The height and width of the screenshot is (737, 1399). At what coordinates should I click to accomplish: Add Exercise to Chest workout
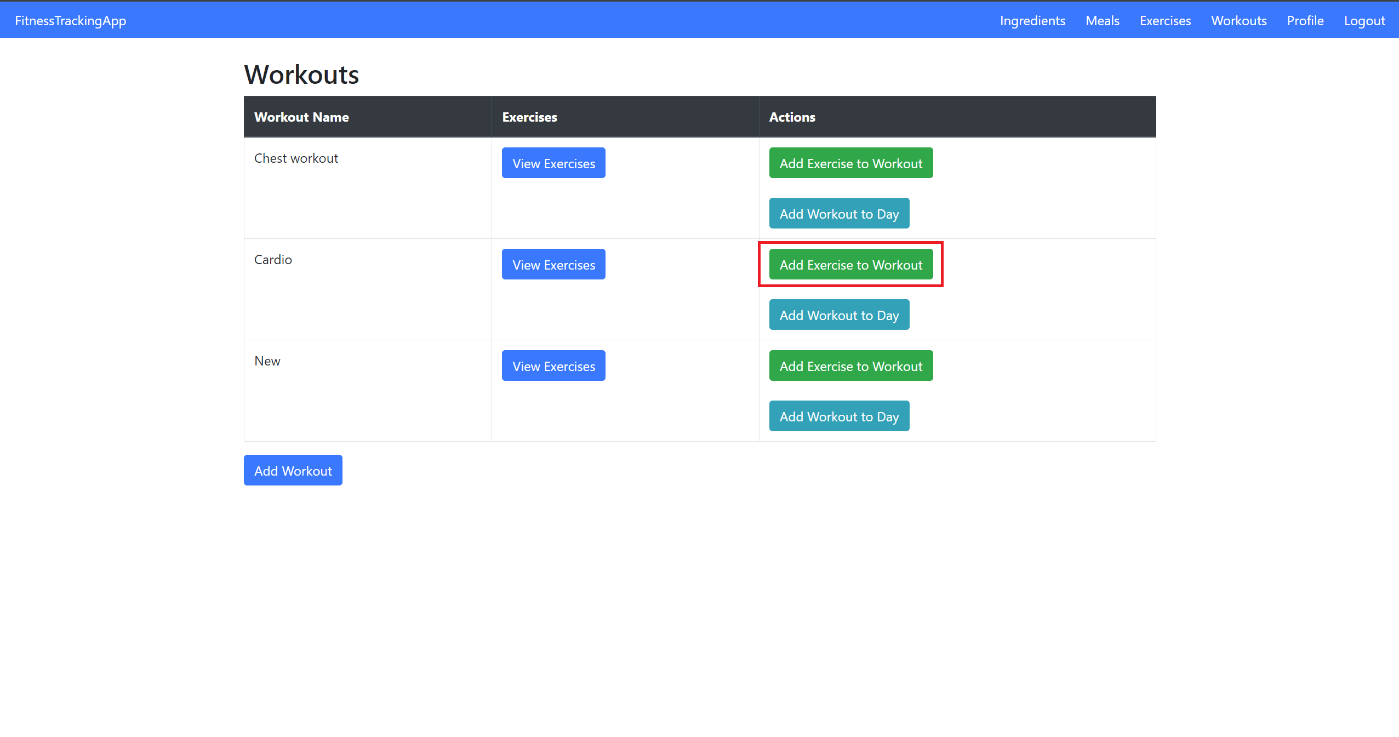click(850, 163)
